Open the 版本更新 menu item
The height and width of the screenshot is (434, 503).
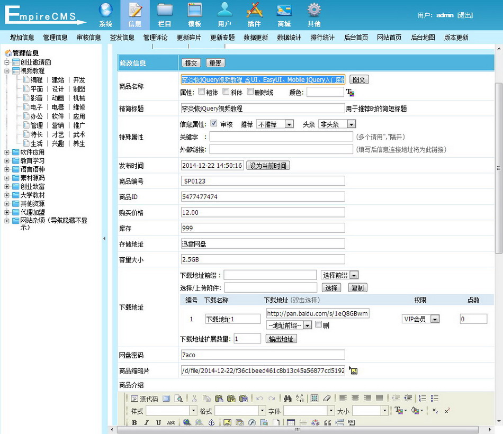click(456, 38)
